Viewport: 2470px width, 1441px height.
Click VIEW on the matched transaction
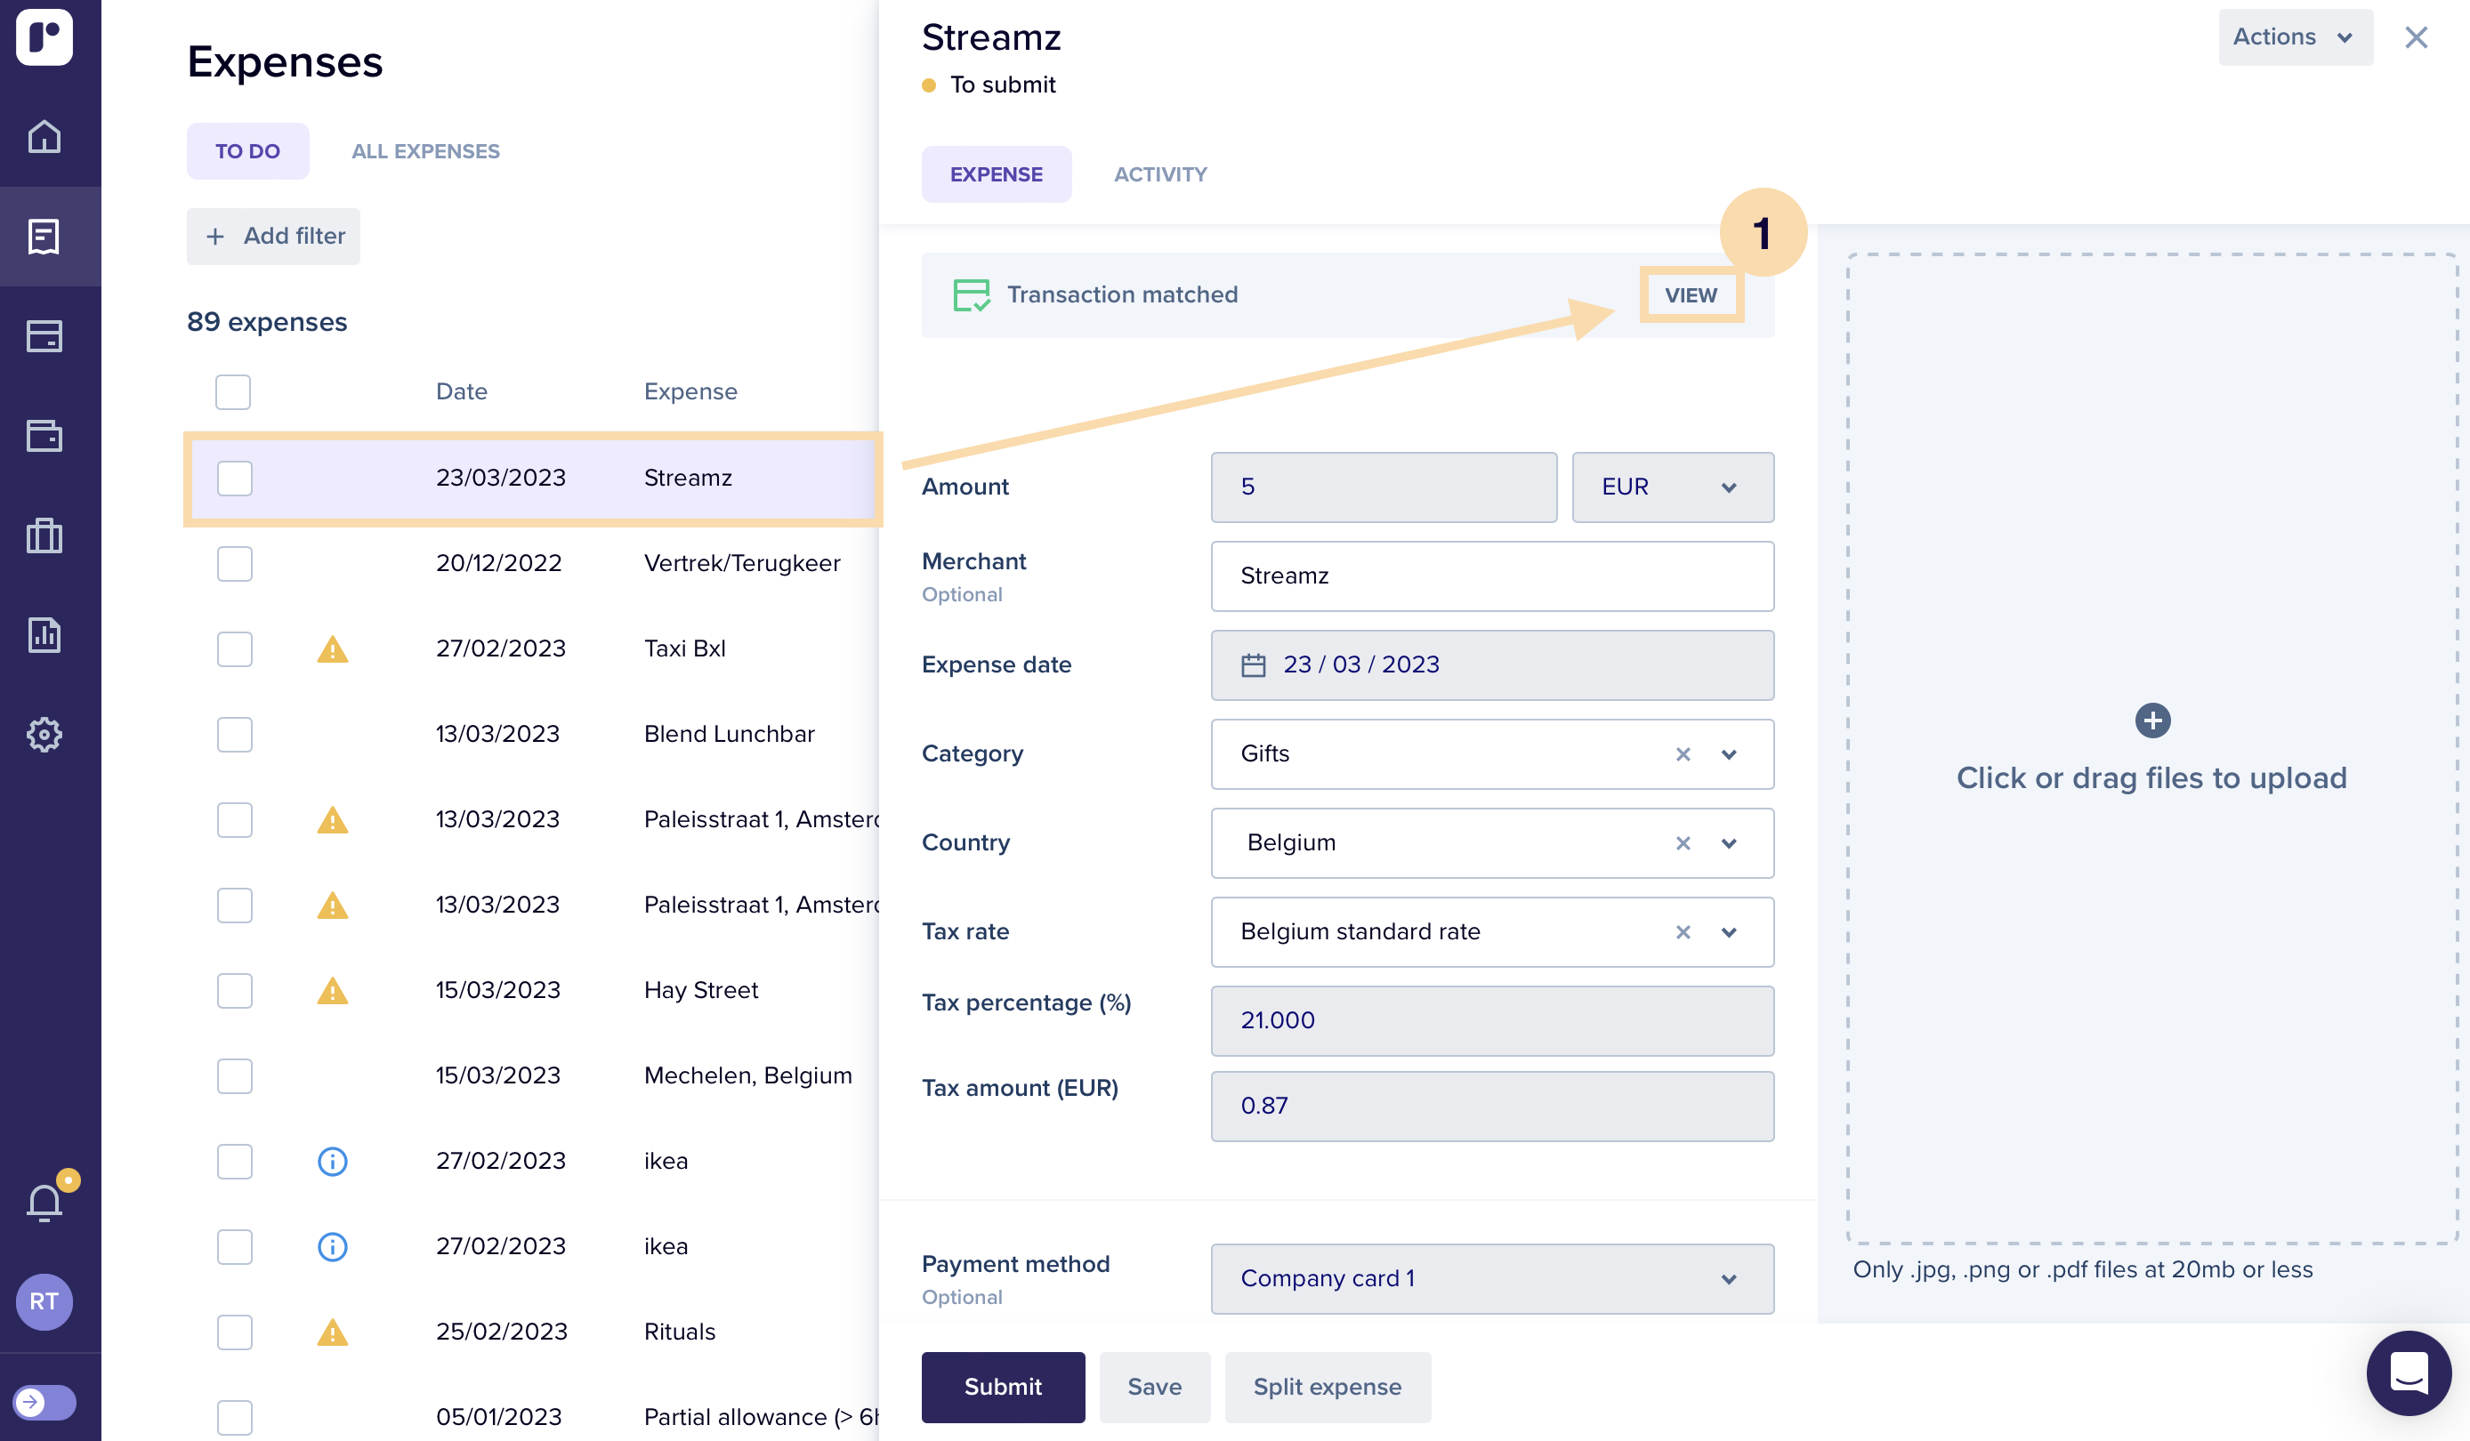(1690, 294)
